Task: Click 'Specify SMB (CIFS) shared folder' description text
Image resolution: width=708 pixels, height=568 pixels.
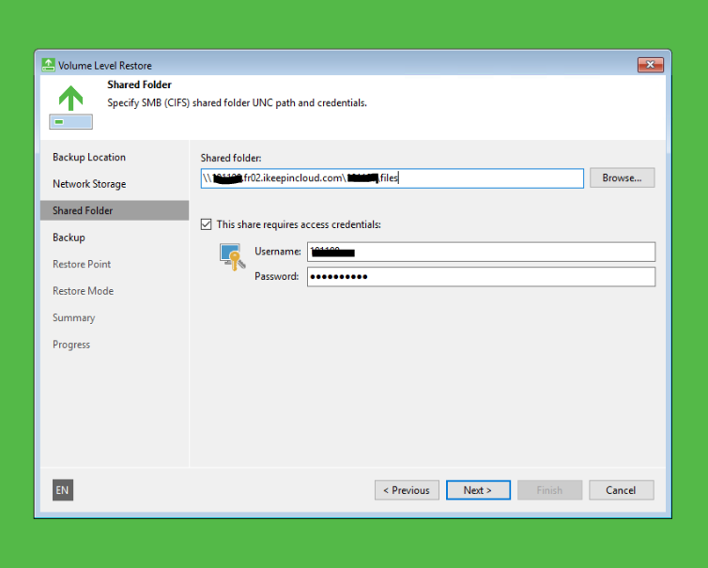Action: tap(237, 103)
